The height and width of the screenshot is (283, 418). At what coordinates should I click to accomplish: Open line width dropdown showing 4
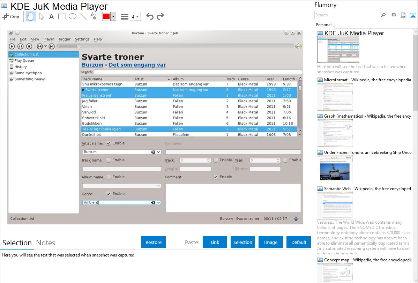135,16
